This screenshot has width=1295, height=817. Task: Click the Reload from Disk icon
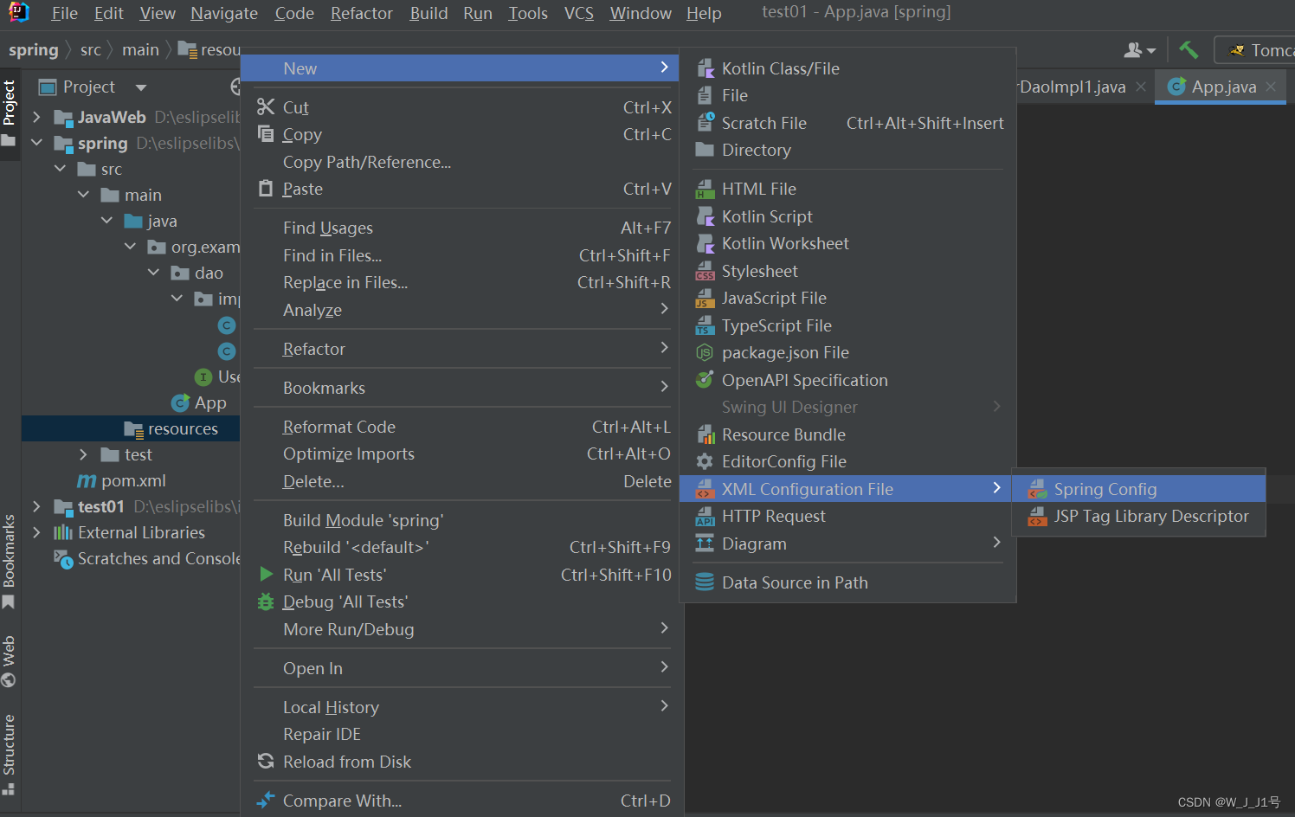point(266,761)
